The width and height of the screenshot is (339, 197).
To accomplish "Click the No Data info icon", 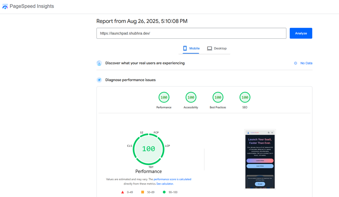I will (295, 63).
